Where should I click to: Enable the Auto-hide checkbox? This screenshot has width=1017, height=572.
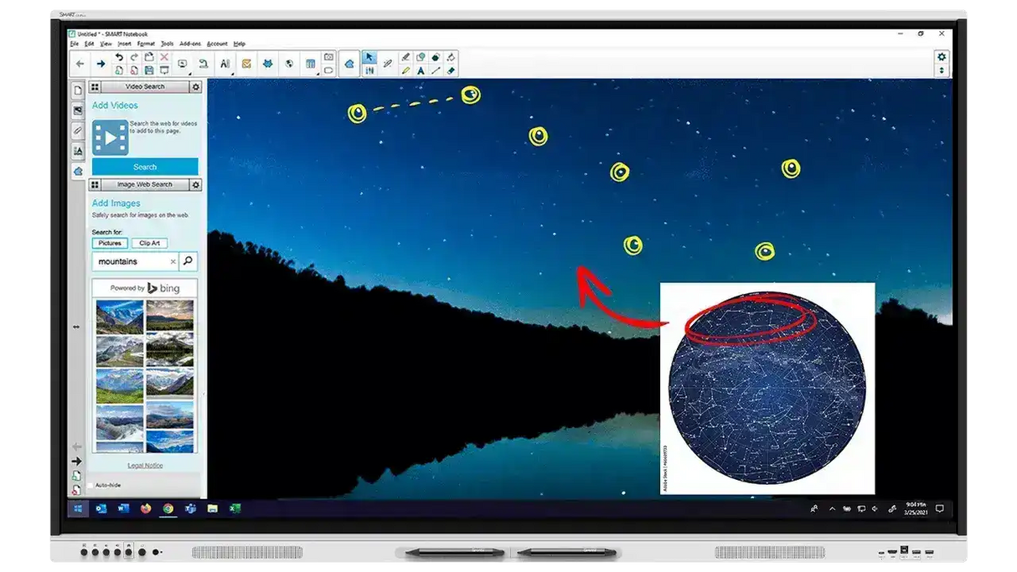(91, 485)
